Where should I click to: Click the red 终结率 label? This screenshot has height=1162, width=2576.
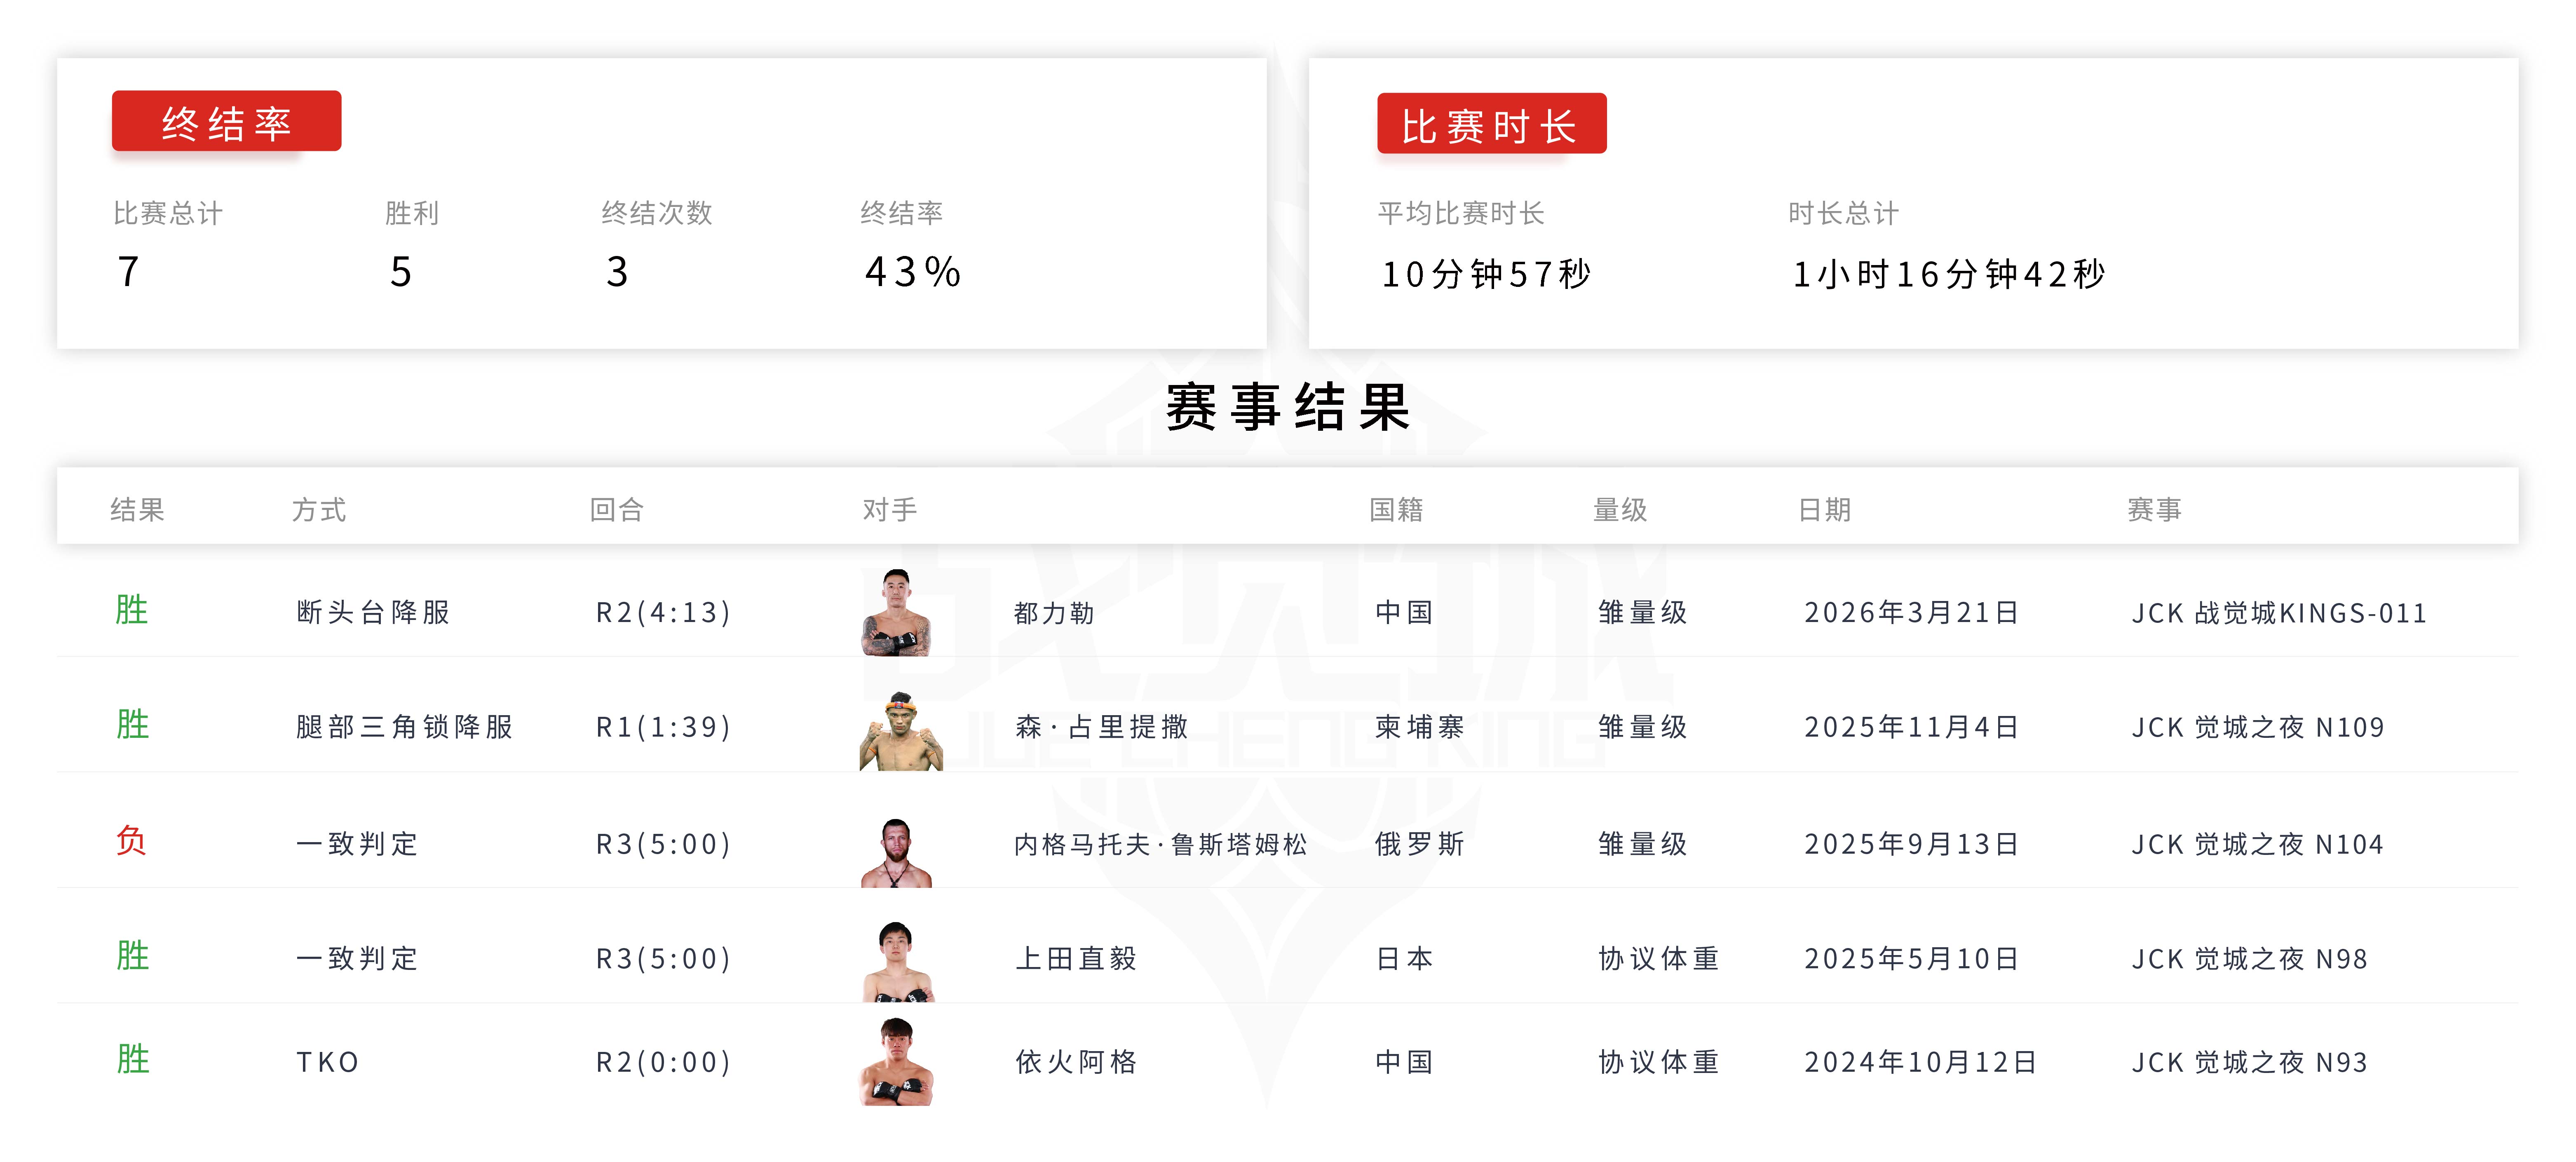[x=226, y=122]
